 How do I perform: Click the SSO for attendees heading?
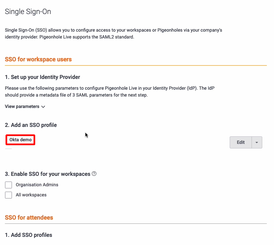click(29, 218)
